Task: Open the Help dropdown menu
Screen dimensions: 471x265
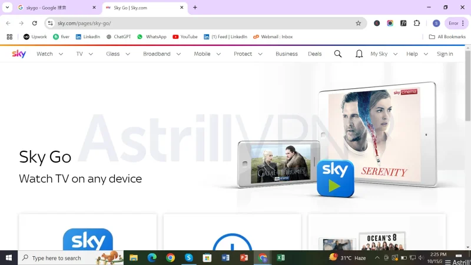Action: click(x=417, y=54)
